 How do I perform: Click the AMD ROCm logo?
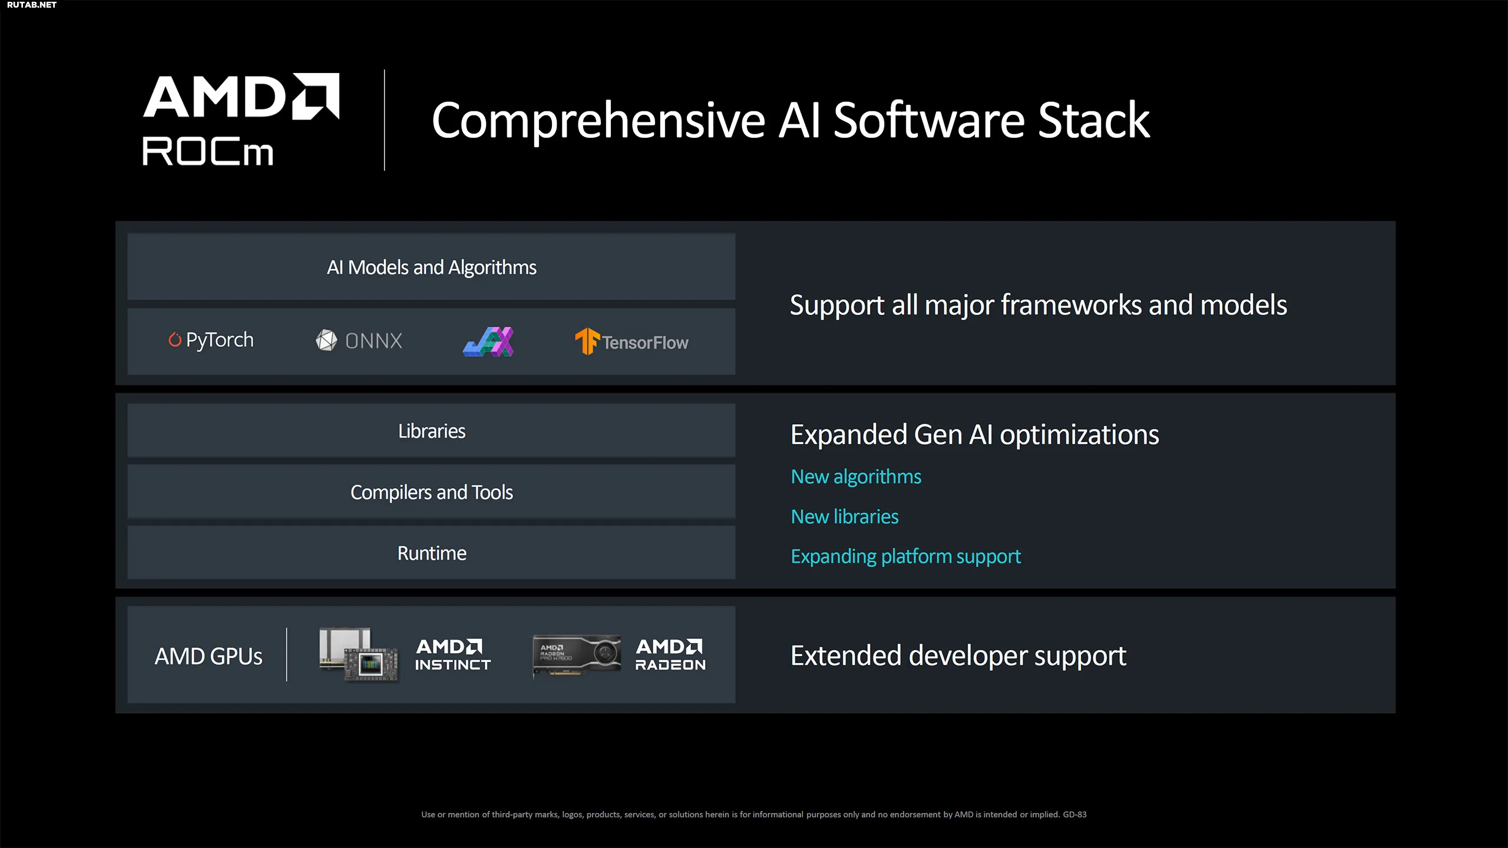click(241, 120)
